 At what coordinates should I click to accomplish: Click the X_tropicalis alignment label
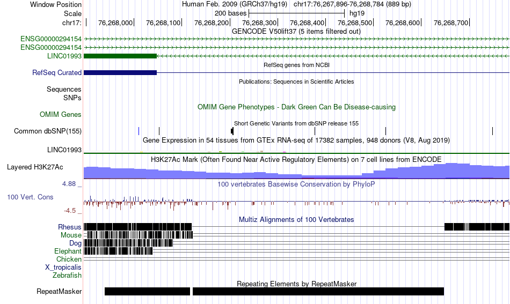coord(63,268)
